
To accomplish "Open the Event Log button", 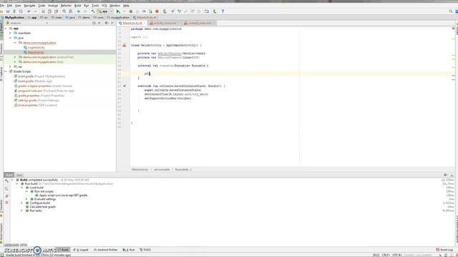I will (x=444, y=250).
